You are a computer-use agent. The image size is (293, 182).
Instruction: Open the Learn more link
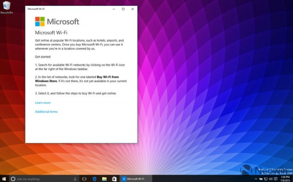click(x=42, y=102)
